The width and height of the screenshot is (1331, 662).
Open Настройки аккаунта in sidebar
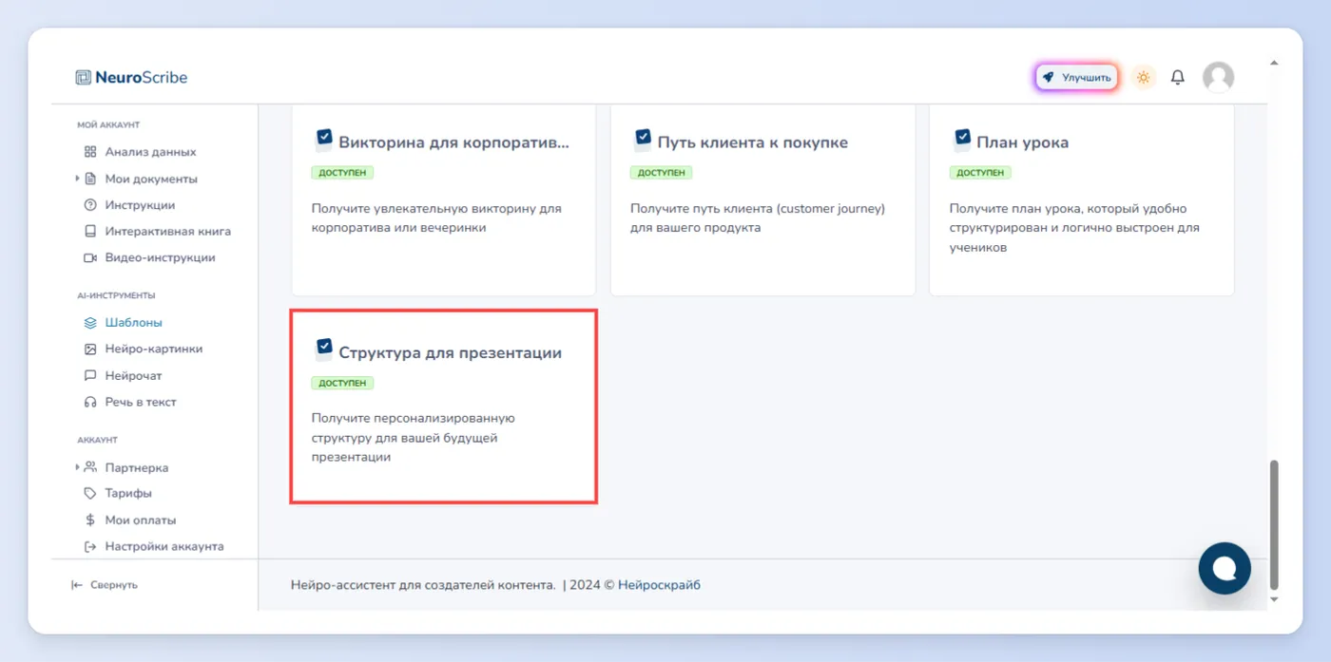164,547
